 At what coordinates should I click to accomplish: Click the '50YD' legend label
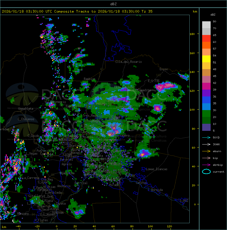click(x=216, y=137)
